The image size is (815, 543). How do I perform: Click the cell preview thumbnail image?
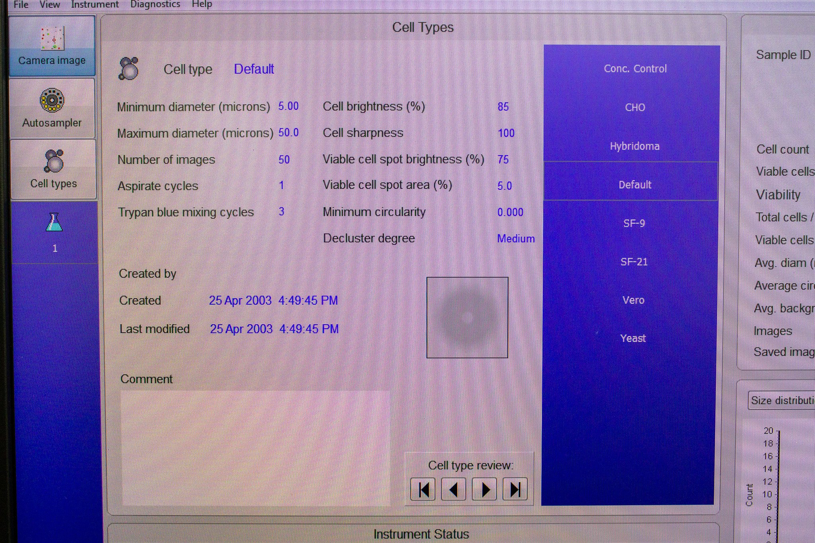[x=467, y=317]
